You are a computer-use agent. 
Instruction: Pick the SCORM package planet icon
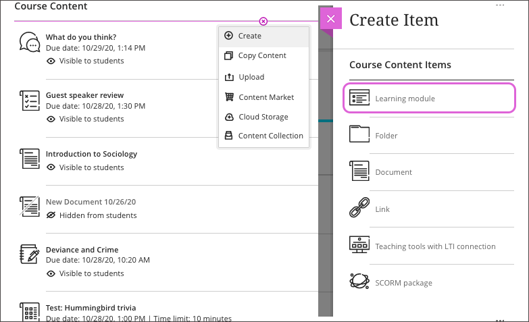tap(359, 281)
